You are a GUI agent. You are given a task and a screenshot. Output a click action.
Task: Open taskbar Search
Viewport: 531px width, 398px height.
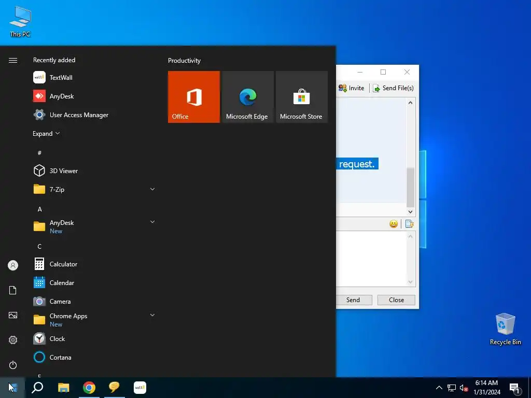(x=37, y=388)
